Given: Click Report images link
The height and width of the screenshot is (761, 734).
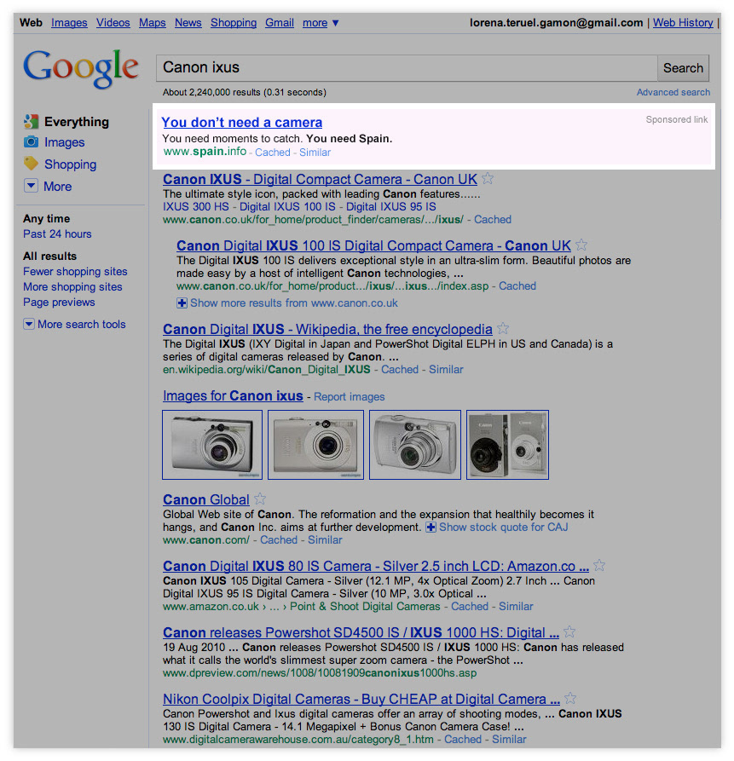Looking at the screenshot, I should [x=349, y=396].
